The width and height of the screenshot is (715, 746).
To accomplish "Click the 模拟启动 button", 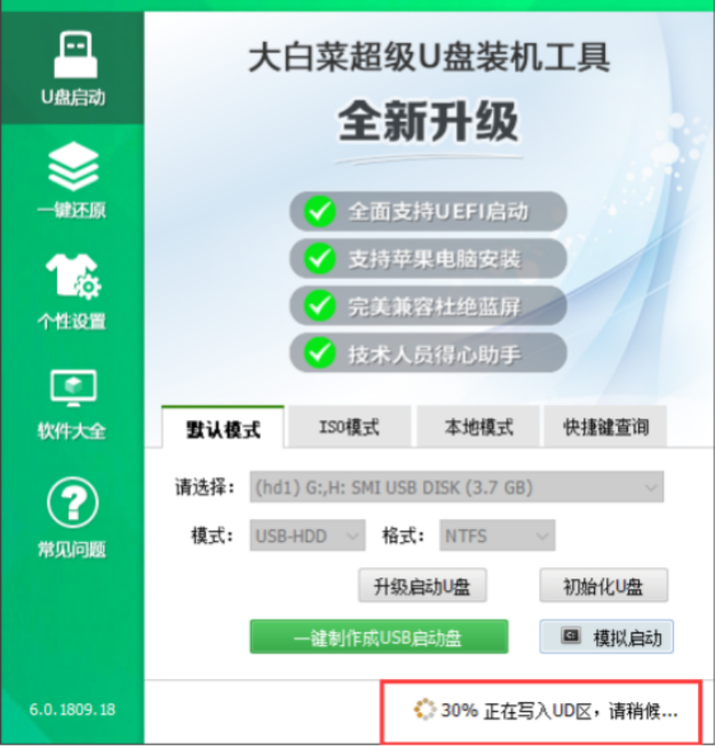I will click(x=606, y=637).
